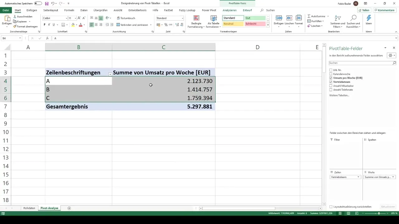This screenshot has width=399, height=224.
Task: Align text left in cells
Action: (92, 25)
